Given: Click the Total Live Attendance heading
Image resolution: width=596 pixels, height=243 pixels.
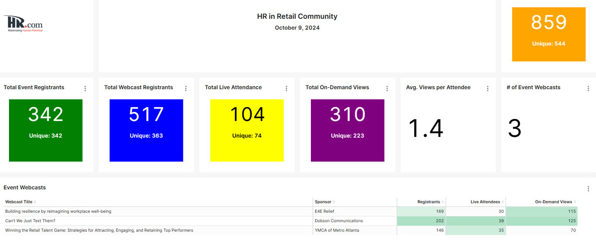Looking at the screenshot, I should pos(233,87).
